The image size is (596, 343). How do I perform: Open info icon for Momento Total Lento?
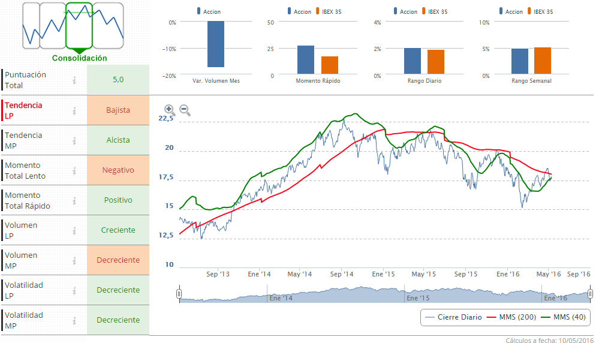coord(75,170)
